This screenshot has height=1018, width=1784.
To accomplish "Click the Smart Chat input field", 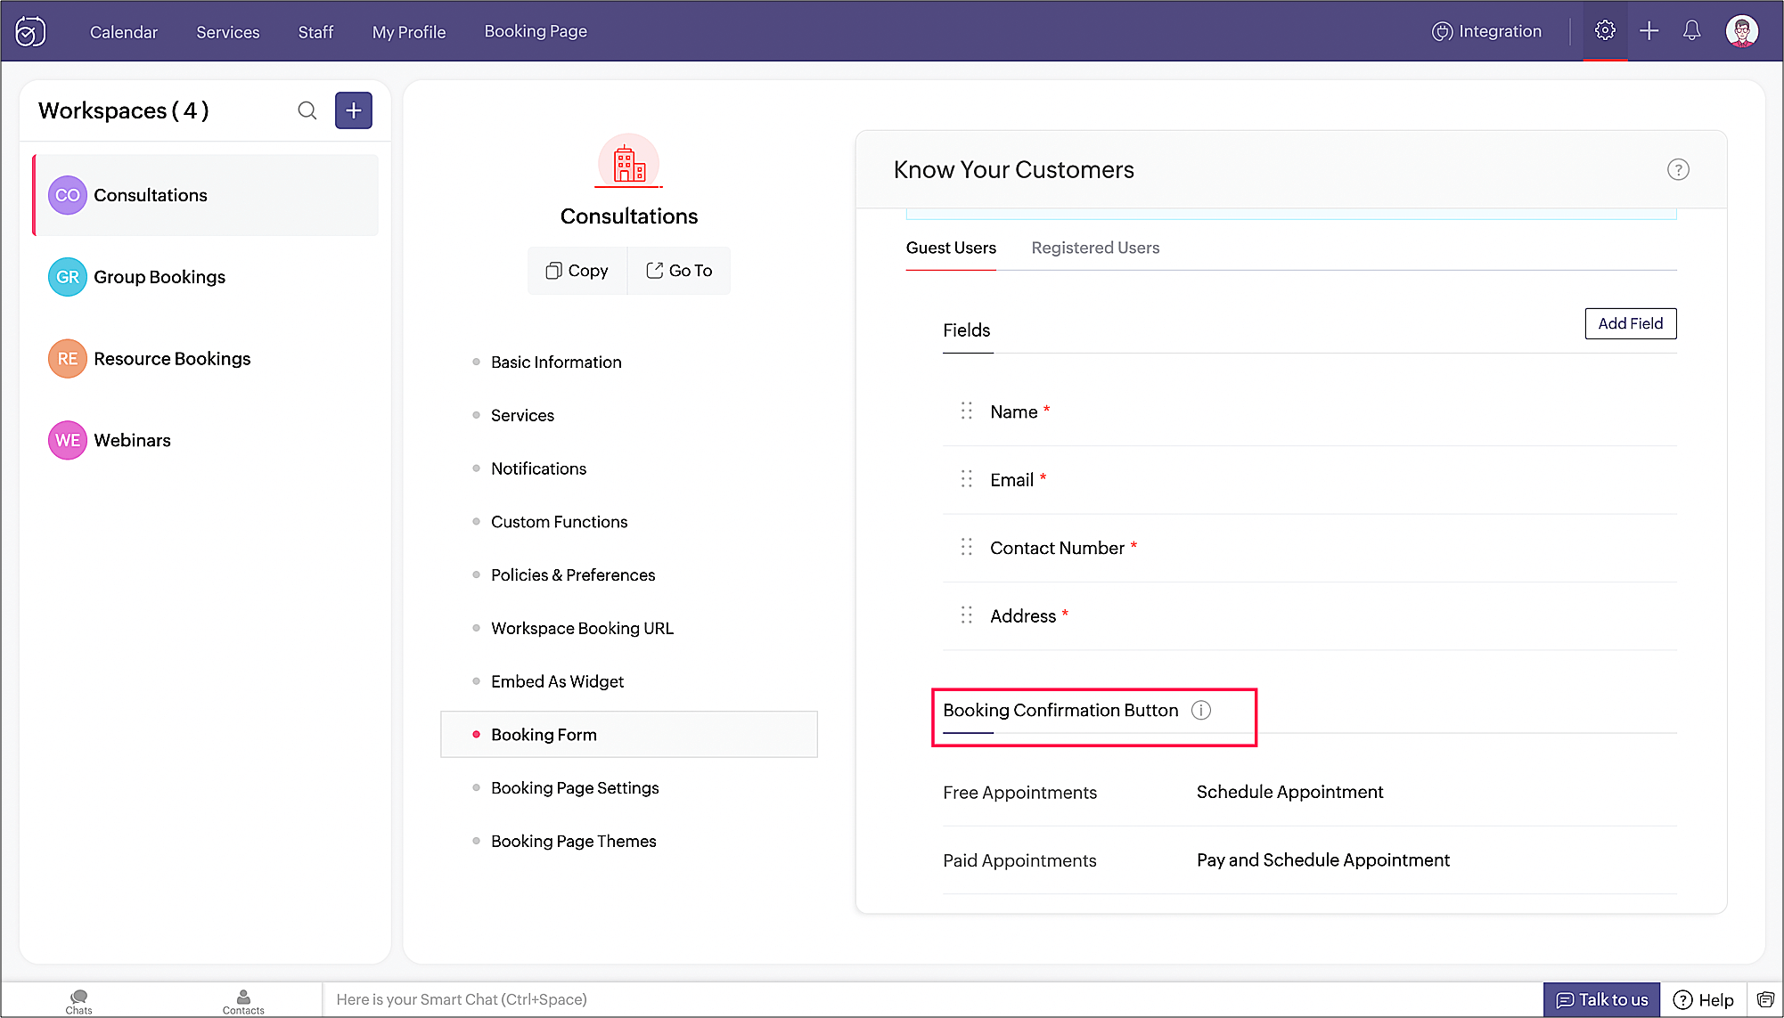I will pos(927,999).
